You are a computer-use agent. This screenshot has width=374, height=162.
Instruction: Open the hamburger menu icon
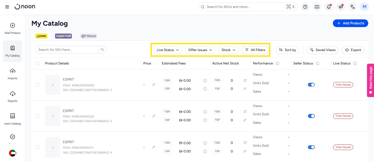pos(7,7)
